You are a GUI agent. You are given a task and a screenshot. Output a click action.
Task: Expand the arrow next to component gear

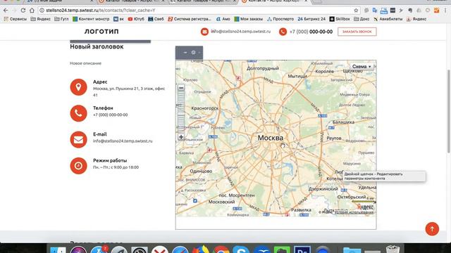tap(199, 53)
